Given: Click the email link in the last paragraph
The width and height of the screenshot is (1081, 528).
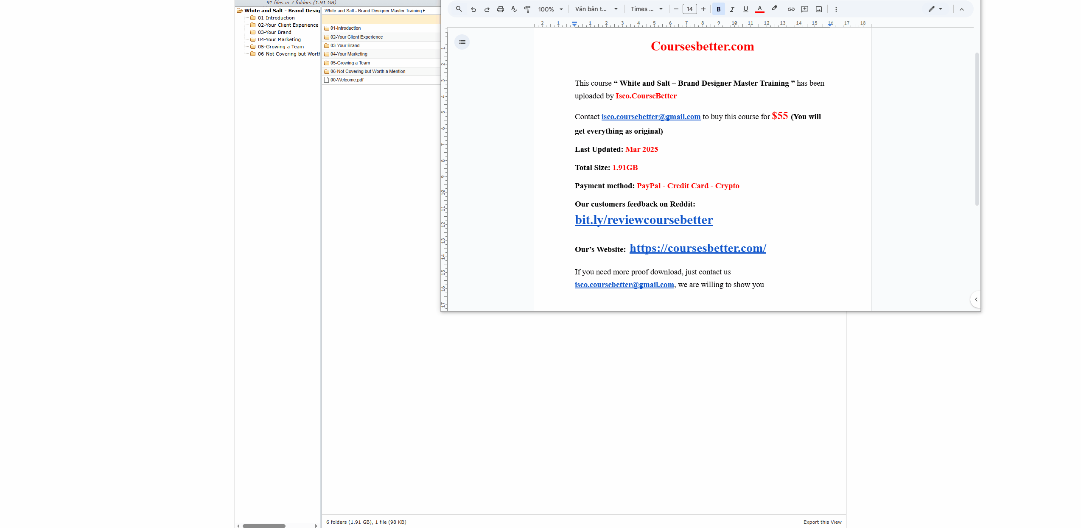Looking at the screenshot, I should pyautogui.click(x=624, y=285).
